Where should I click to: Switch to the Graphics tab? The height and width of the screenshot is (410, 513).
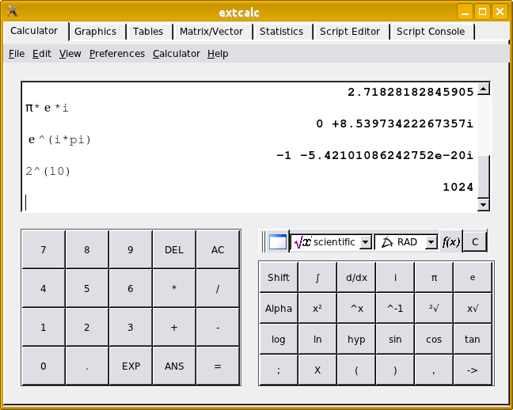click(x=95, y=32)
